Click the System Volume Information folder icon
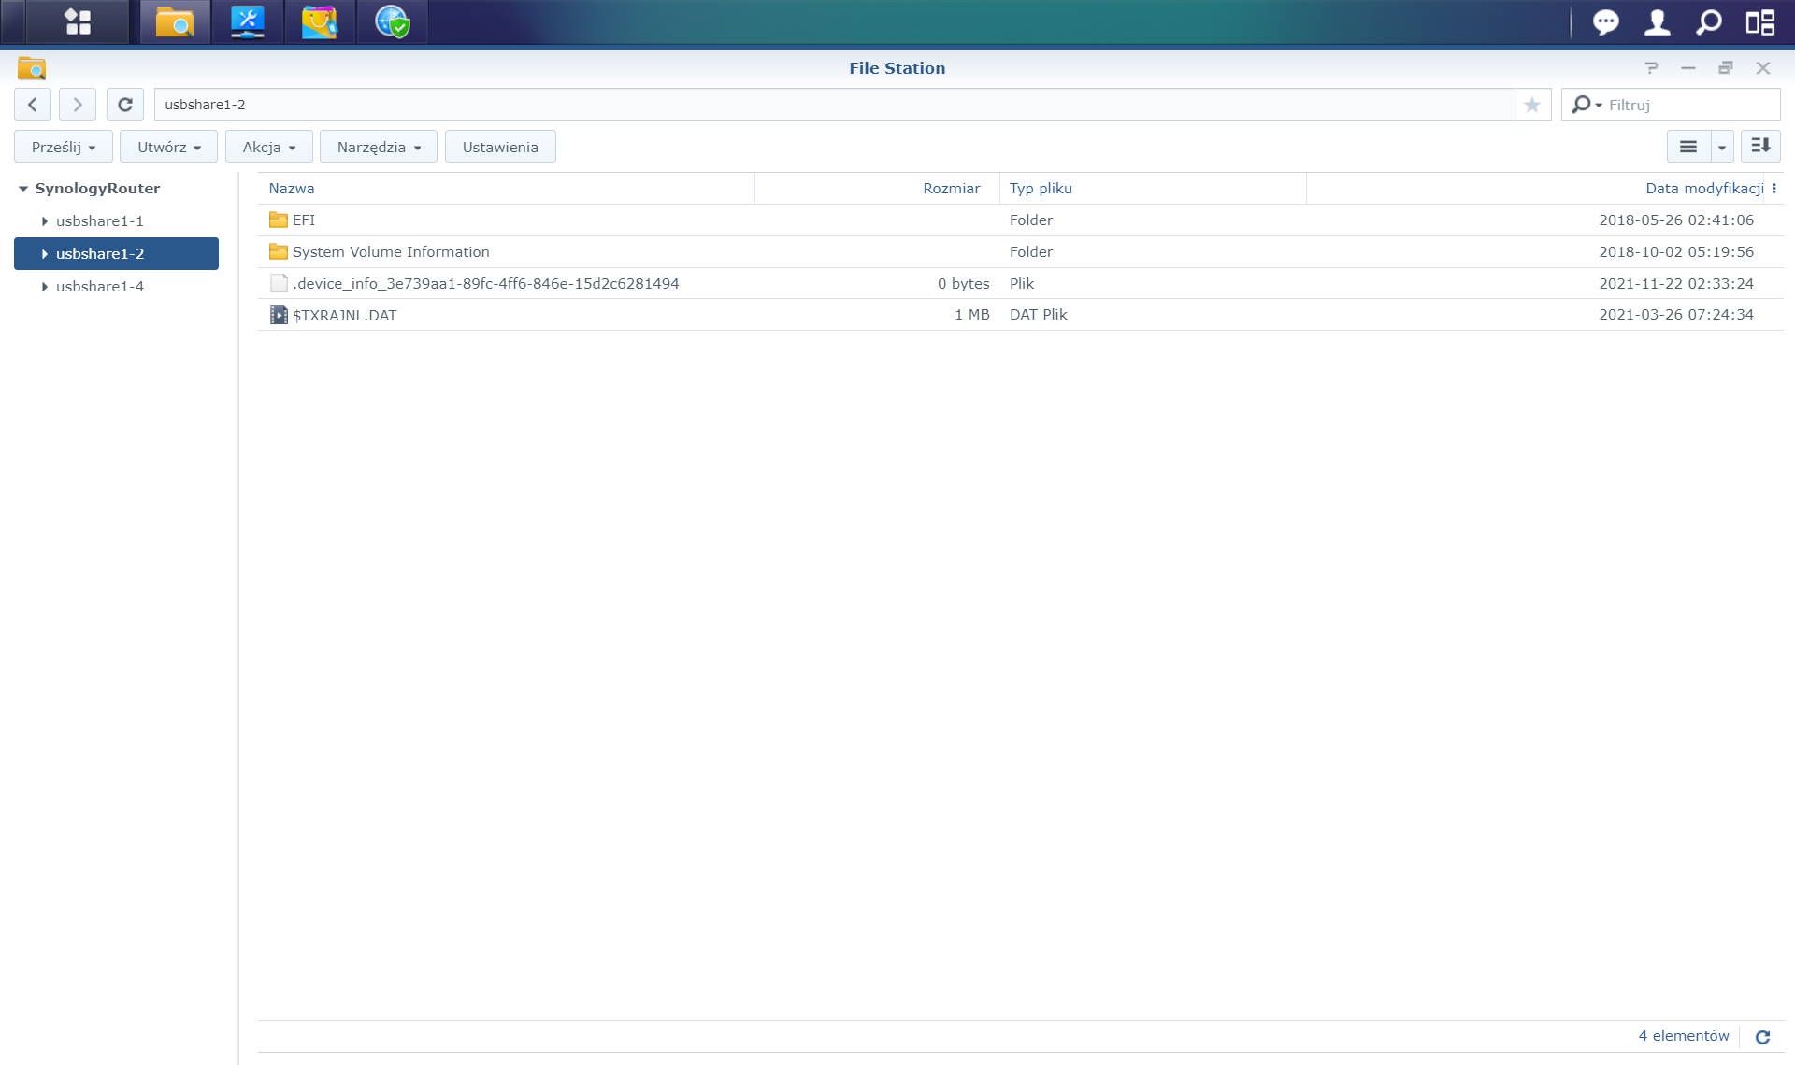Image resolution: width=1795 pixels, height=1065 pixels. pos(278,252)
